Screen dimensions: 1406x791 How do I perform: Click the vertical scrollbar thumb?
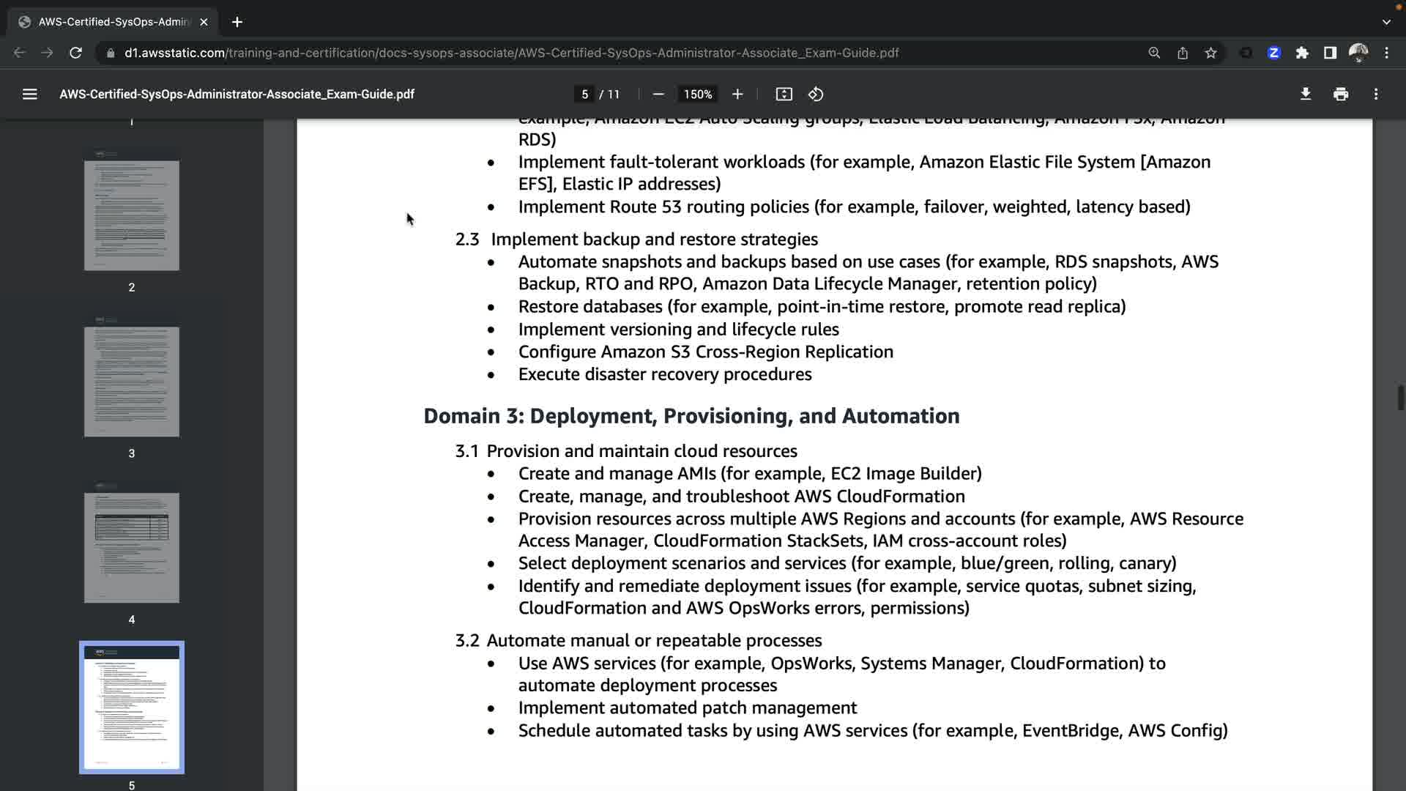1400,398
